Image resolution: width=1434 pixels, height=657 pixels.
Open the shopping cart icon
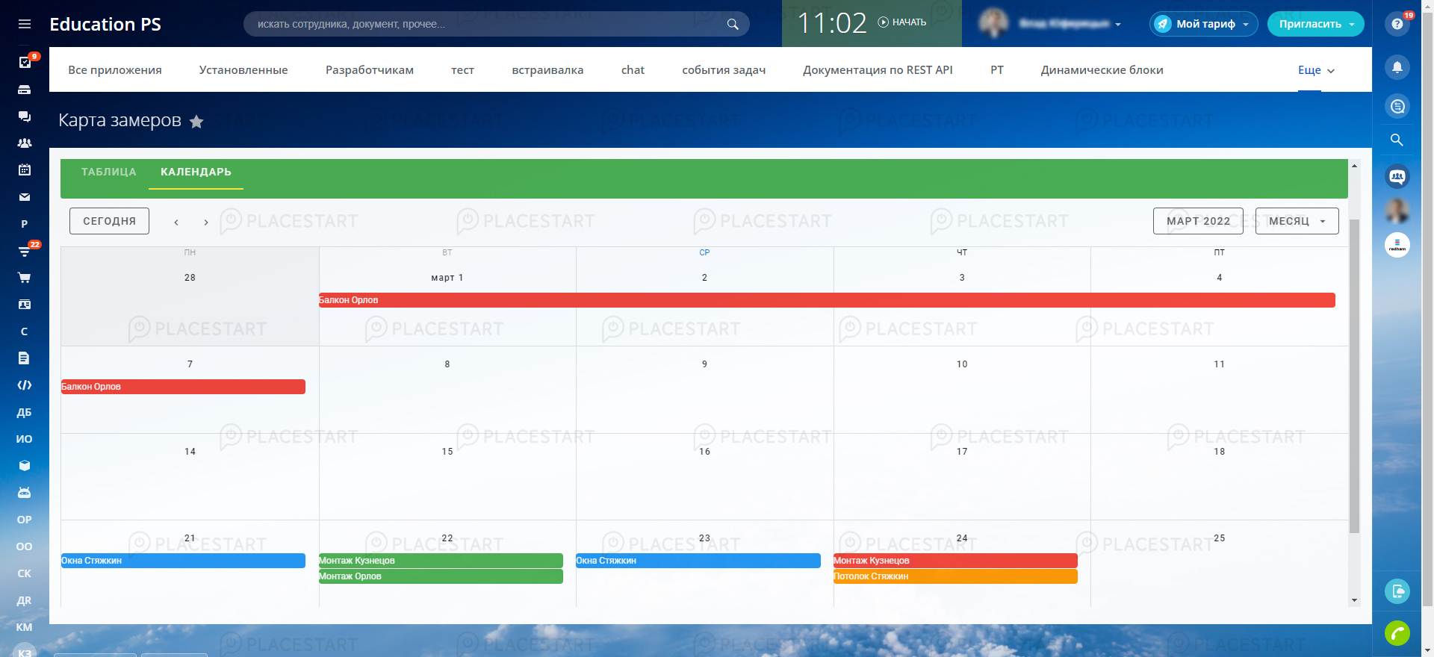tap(25, 278)
